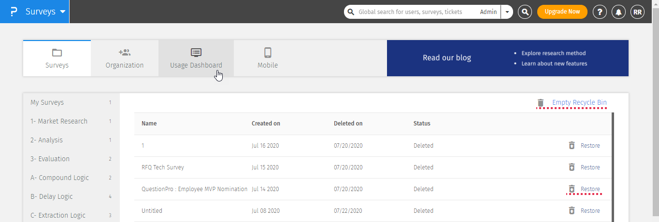The height and width of the screenshot is (222, 659).
Task: Open the help question mark icon
Action: (x=600, y=12)
